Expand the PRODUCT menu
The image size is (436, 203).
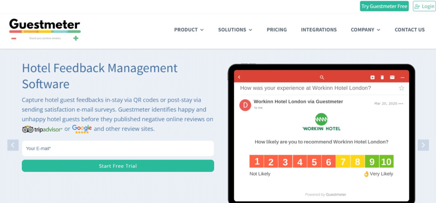[x=189, y=30]
